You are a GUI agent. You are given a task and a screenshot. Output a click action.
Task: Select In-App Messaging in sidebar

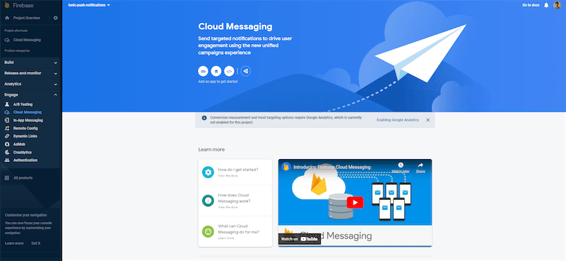point(28,120)
